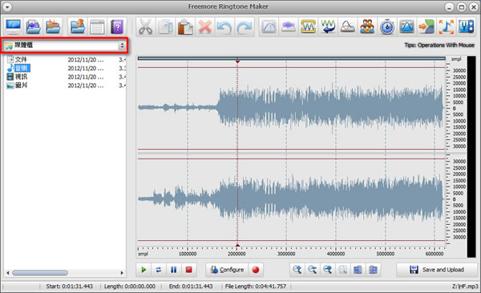Copy selection using the copy icon
Image resolution: width=481 pixels, height=293 pixels.
[x=165, y=27]
